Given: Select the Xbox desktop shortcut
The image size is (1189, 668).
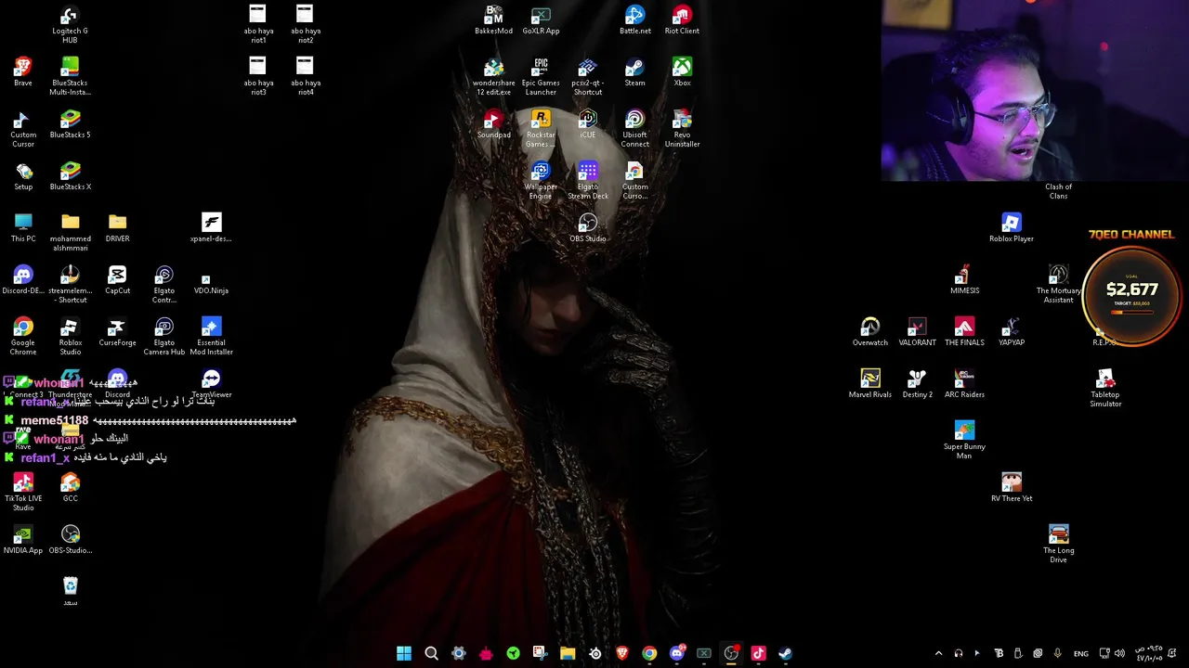Looking at the screenshot, I should coord(682,72).
